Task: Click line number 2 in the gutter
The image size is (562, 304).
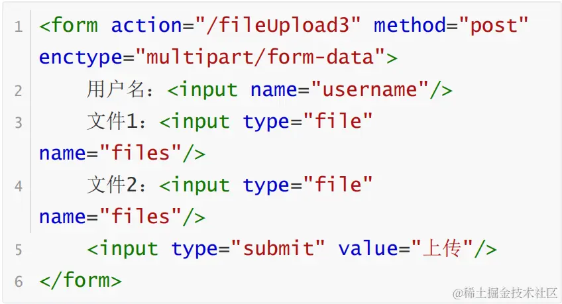Action: pos(19,91)
